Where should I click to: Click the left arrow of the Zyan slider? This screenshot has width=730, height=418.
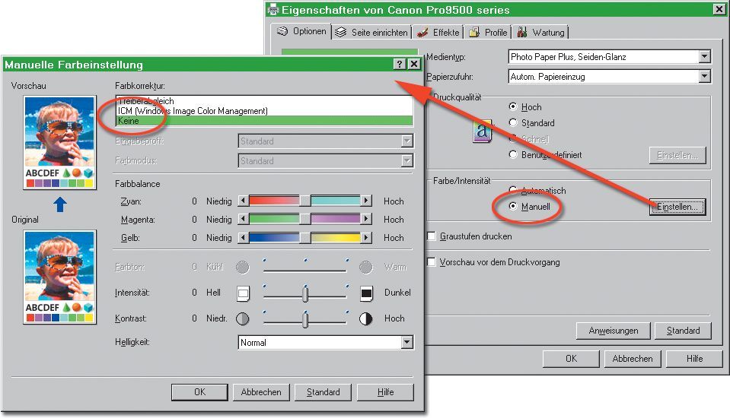click(x=243, y=201)
